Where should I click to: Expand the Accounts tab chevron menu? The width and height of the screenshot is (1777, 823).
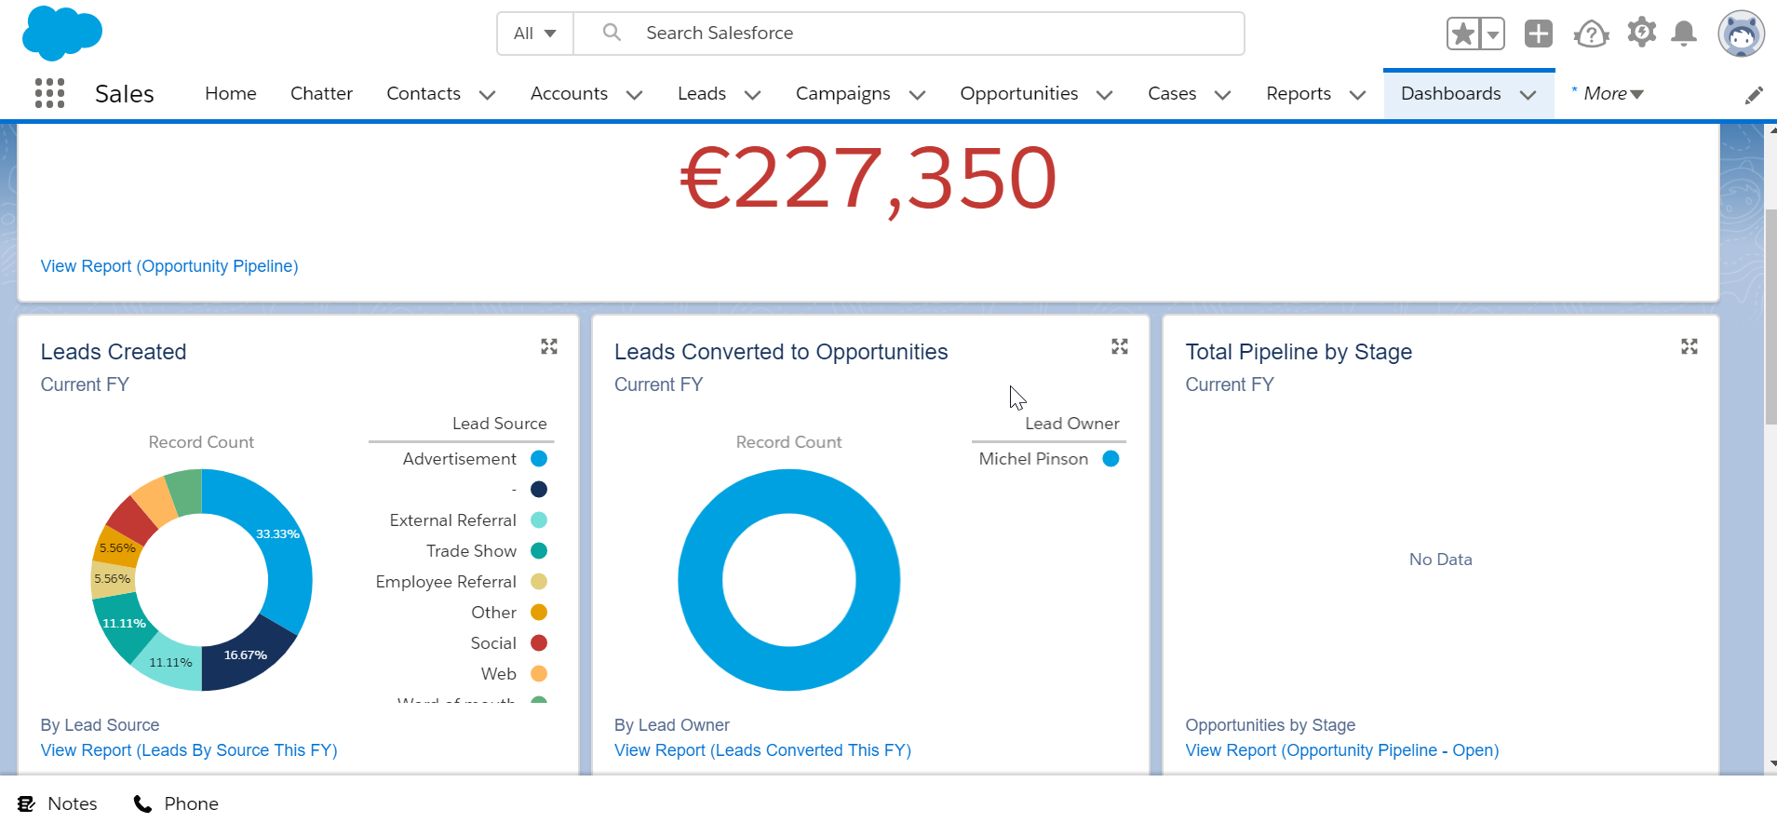pyautogui.click(x=634, y=95)
